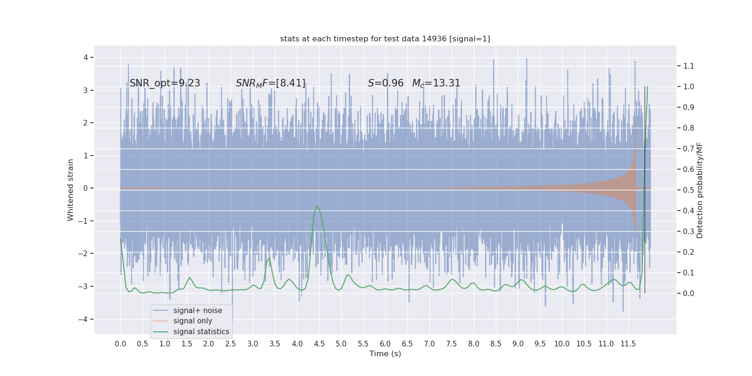752x376 pixels.
Task: Click the Mc=13.31 annotation
Action: coord(436,83)
